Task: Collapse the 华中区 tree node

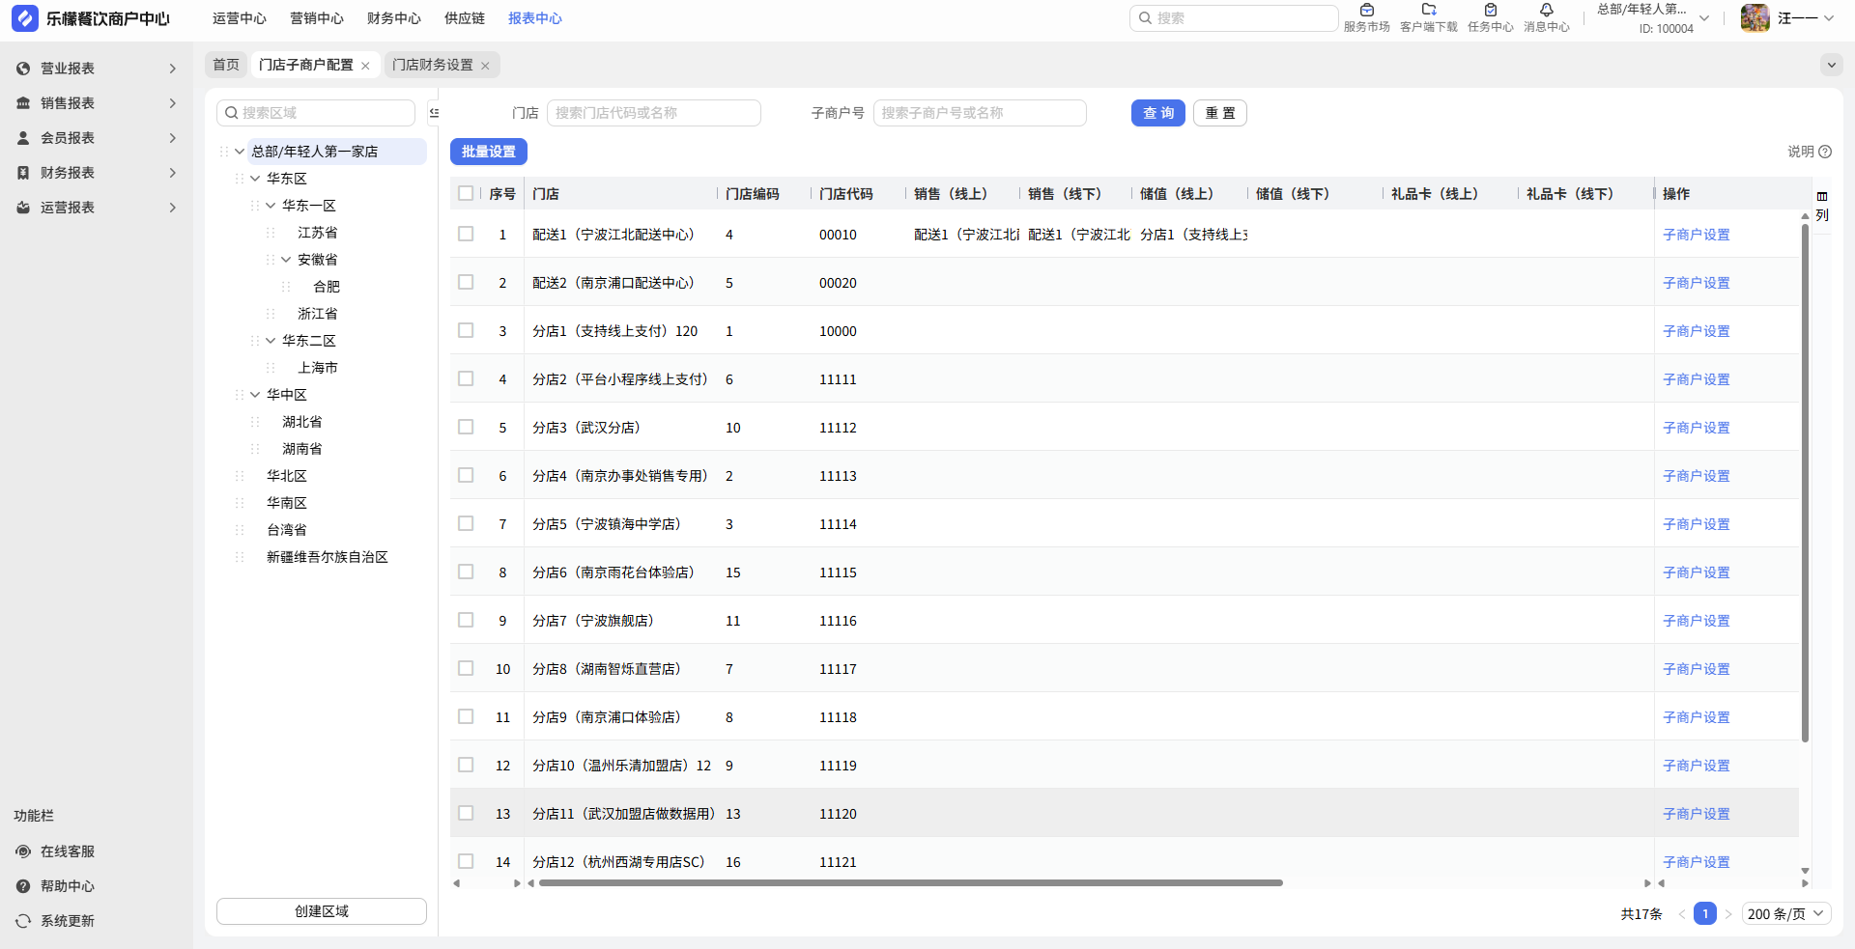Action: pyautogui.click(x=255, y=395)
